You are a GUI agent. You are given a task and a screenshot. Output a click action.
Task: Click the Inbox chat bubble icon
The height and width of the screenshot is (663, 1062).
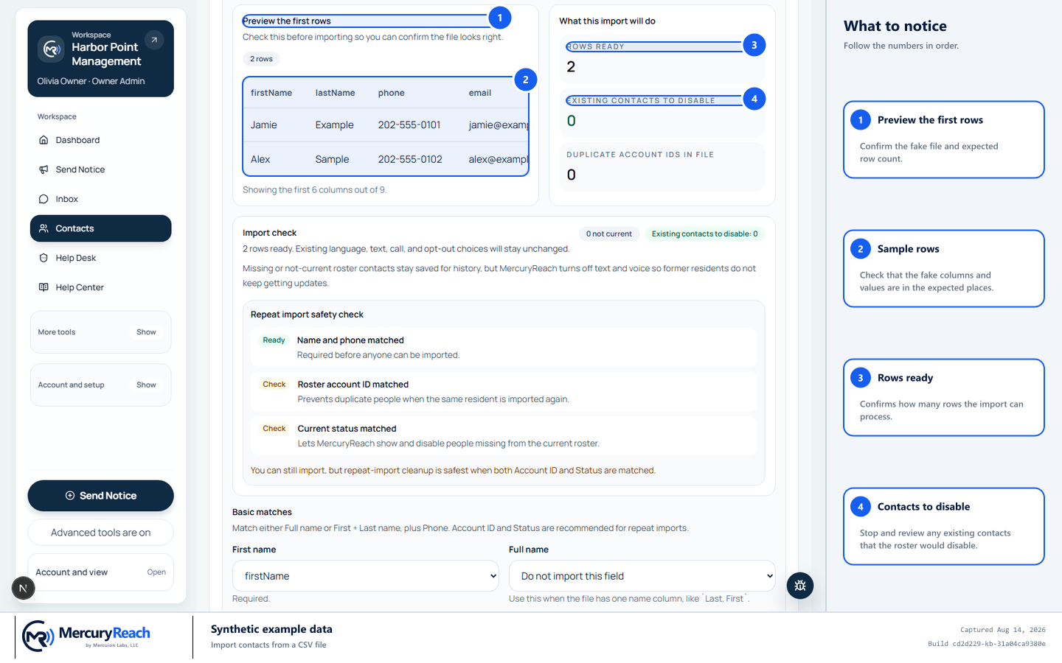click(x=44, y=199)
